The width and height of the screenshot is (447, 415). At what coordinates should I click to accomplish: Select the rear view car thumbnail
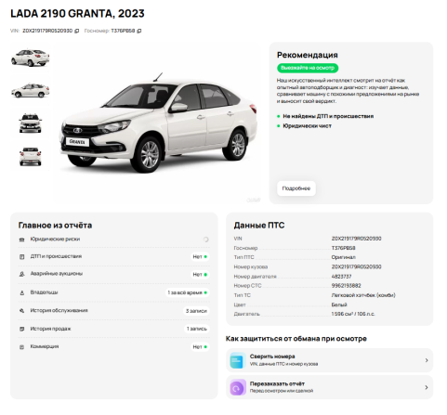[31, 156]
